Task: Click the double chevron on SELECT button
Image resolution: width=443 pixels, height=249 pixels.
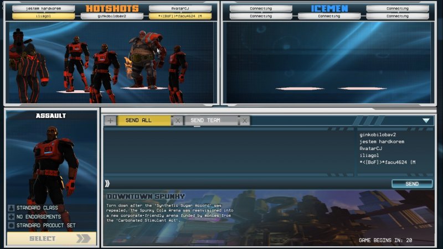Action: coord(84,238)
